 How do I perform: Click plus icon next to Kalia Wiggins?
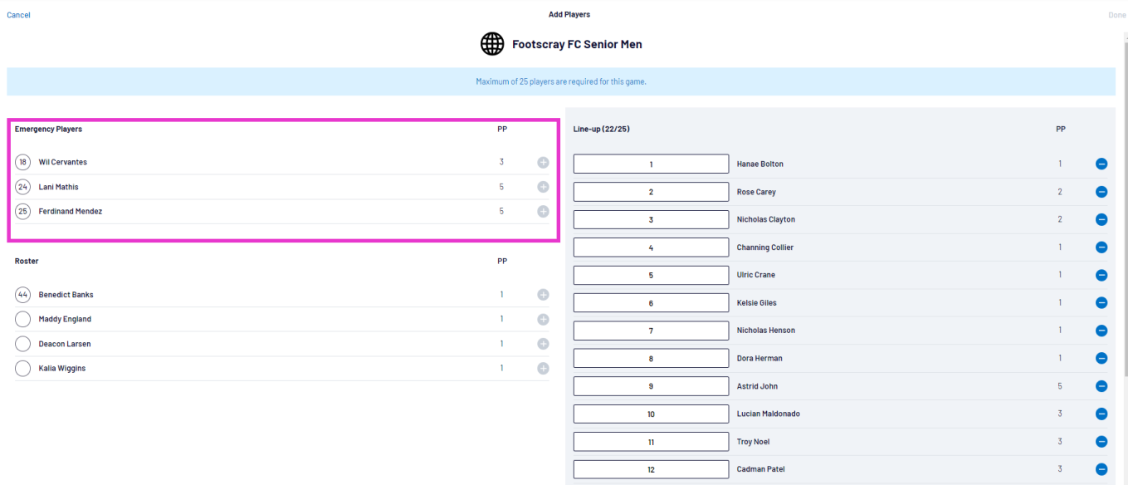pos(543,368)
